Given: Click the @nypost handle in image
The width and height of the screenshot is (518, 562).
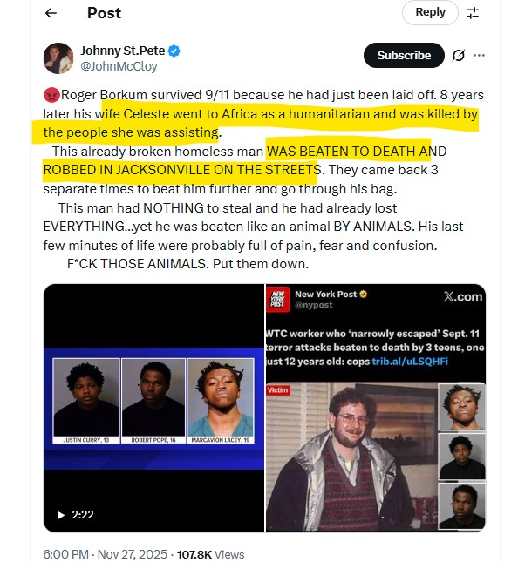Looking at the screenshot, I should [314, 305].
